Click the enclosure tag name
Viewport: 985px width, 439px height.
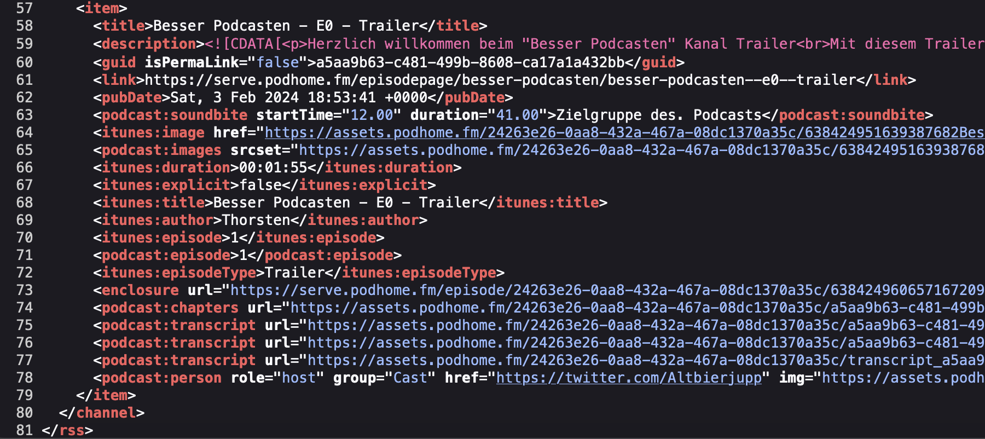(x=140, y=290)
